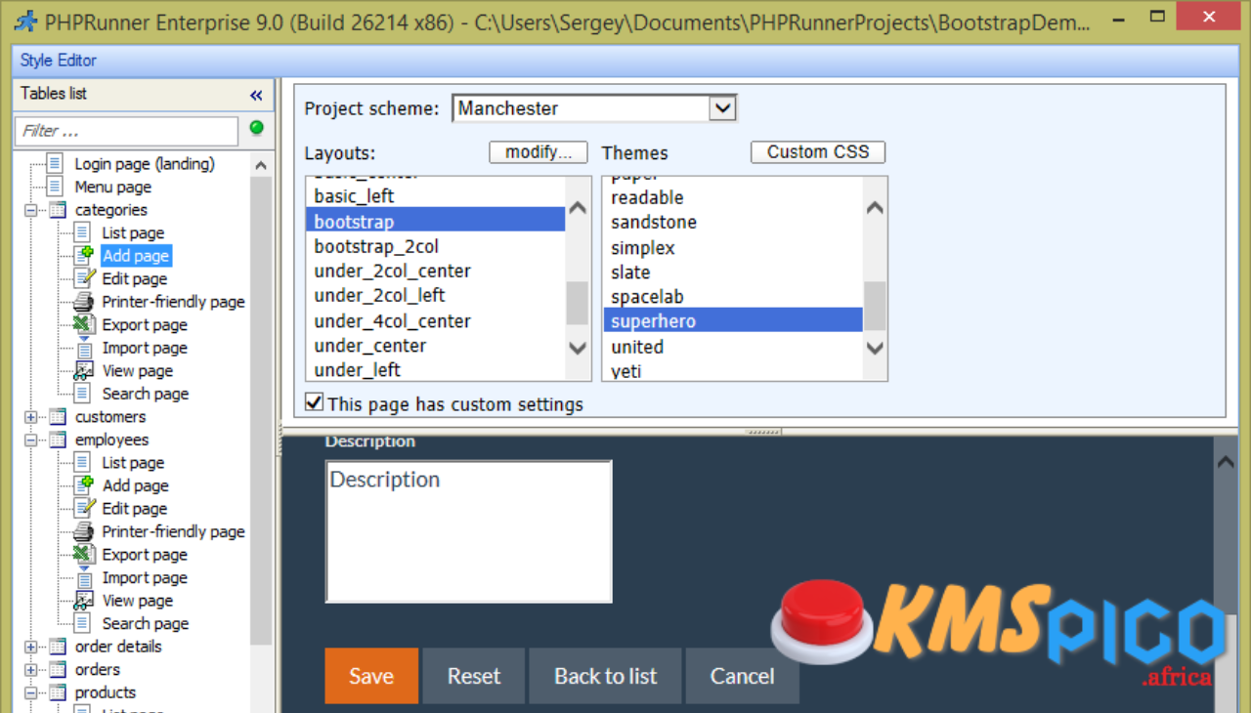The width and height of the screenshot is (1251, 713).
Task: Click the employees Printer-friendly page printer icon
Action: (x=84, y=531)
